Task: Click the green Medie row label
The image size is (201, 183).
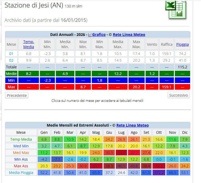Action: click(x=11, y=74)
